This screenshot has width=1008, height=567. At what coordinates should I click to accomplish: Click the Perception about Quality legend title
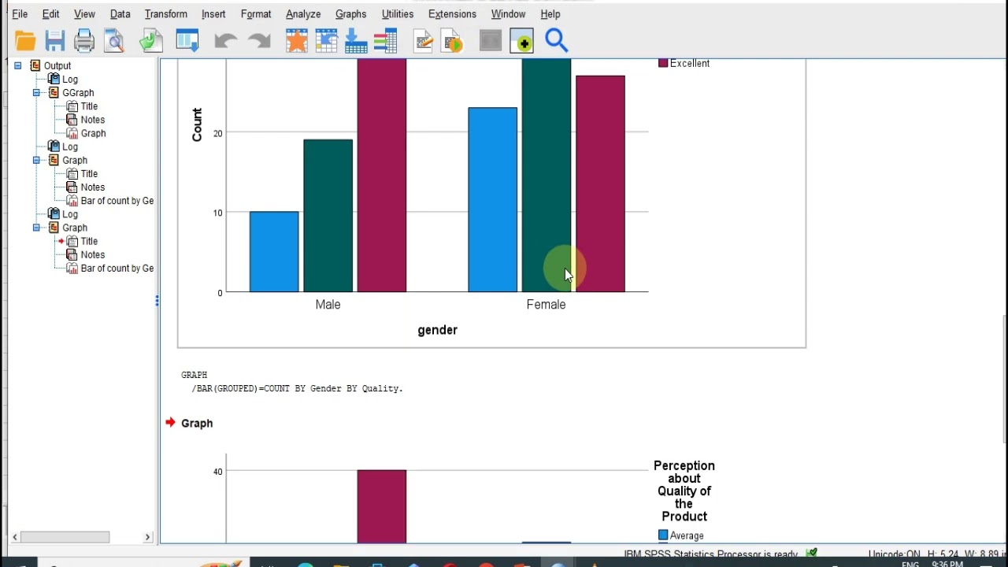tap(684, 491)
